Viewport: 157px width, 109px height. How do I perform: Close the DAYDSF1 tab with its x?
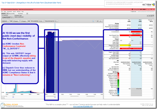(x=8, y=14)
